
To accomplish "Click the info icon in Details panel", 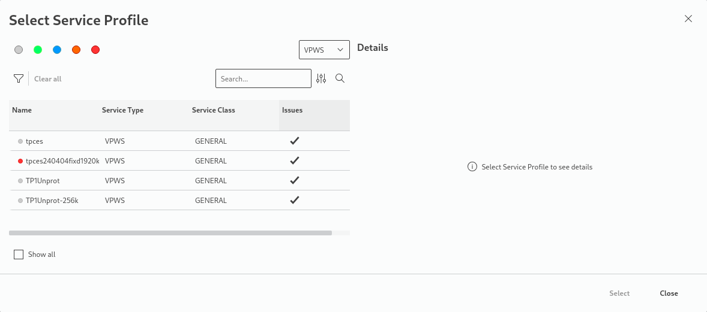I will point(472,166).
